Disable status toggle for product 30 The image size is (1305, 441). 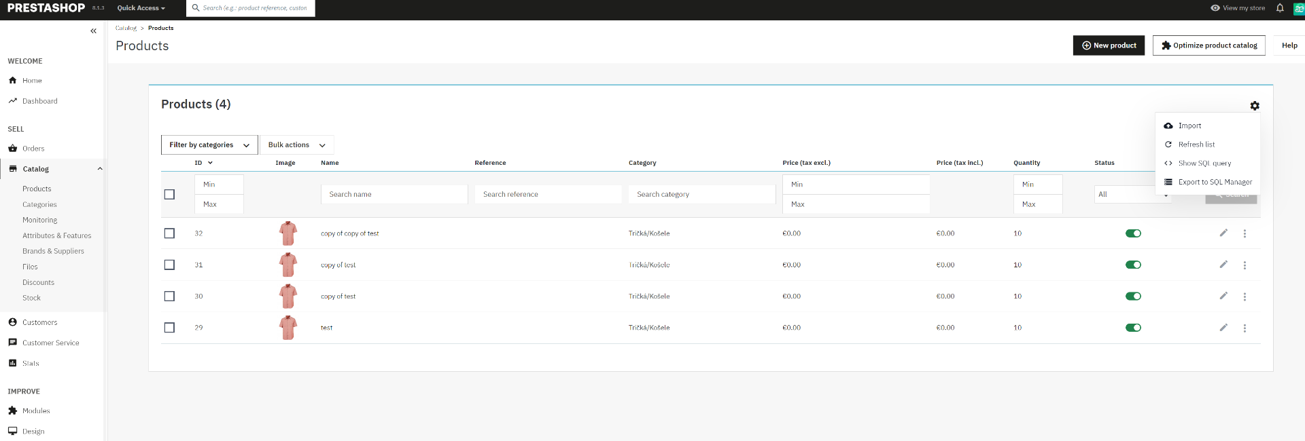[x=1133, y=296]
